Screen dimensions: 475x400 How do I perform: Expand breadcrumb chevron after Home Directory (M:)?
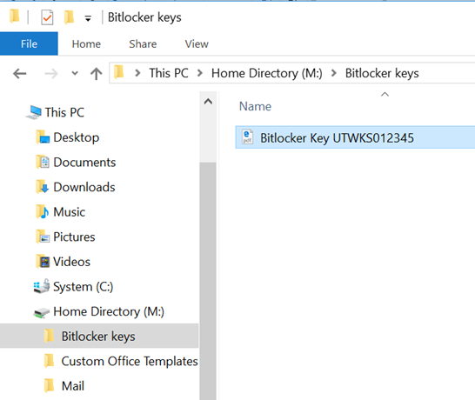(x=333, y=73)
